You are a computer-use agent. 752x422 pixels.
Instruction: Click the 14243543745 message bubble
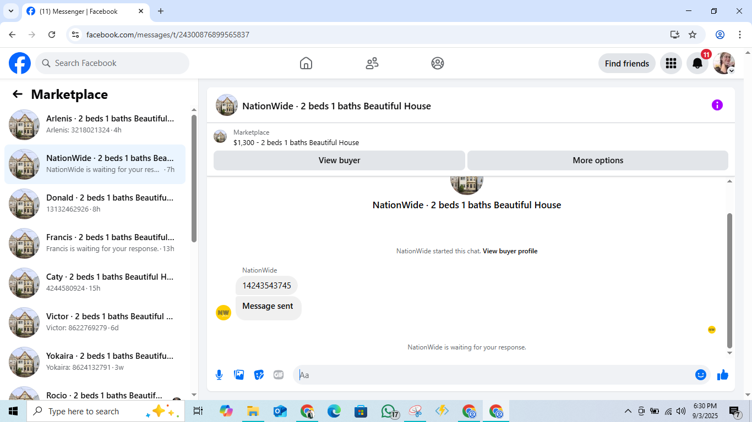[x=267, y=286]
